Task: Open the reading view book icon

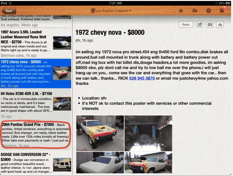Action: tap(210, 25)
